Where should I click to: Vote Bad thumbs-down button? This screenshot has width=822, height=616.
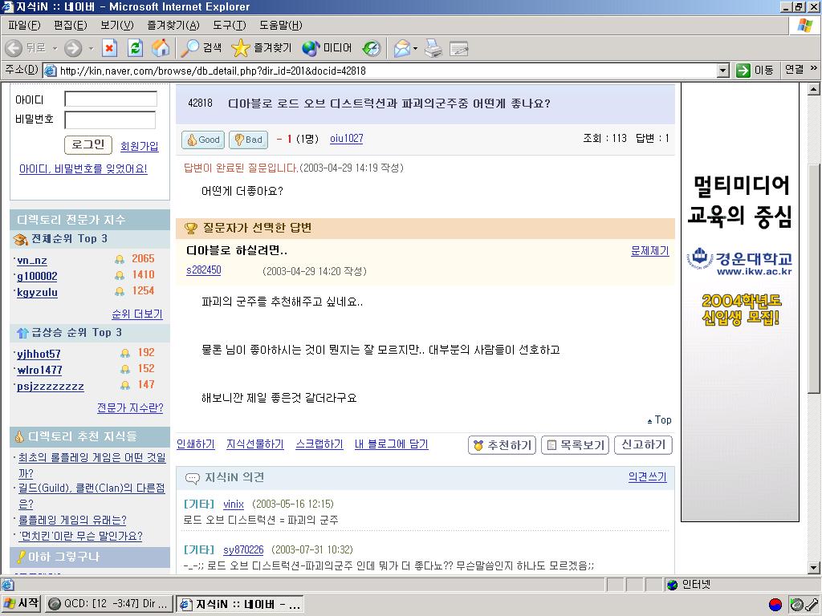(249, 140)
